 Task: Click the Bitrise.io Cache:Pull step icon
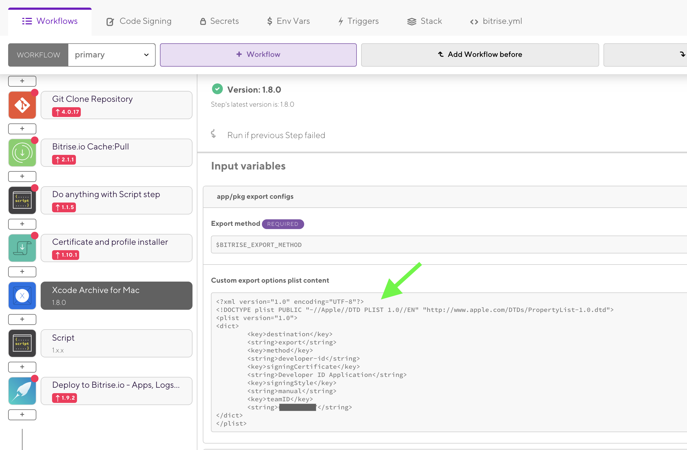22,152
